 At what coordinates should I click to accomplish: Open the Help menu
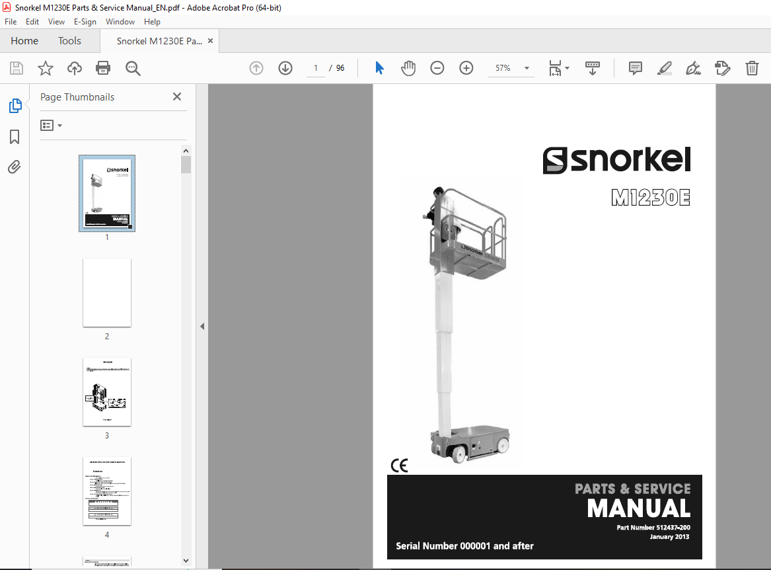pos(152,22)
